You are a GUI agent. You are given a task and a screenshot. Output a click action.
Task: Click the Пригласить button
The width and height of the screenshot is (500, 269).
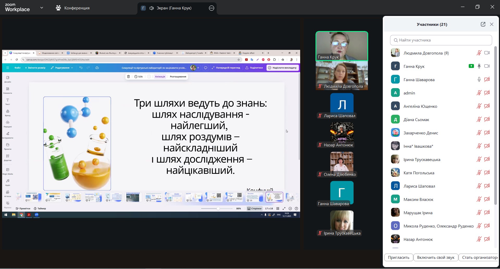[398, 258]
